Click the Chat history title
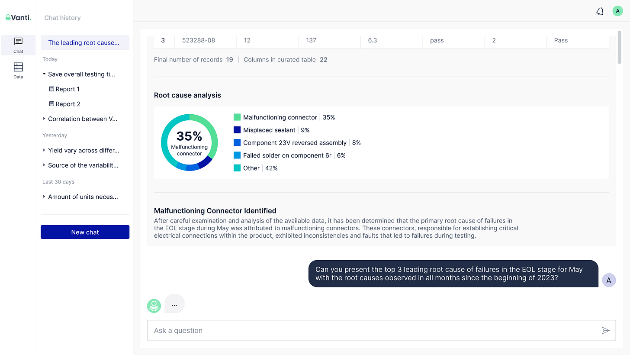 pyautogui.click(x=62, y=18)
